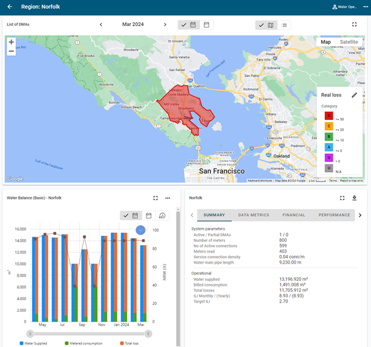Screen dimensions: 371x347
Task: Advance to next month after Mar 2024
Action: coord(165,24)
